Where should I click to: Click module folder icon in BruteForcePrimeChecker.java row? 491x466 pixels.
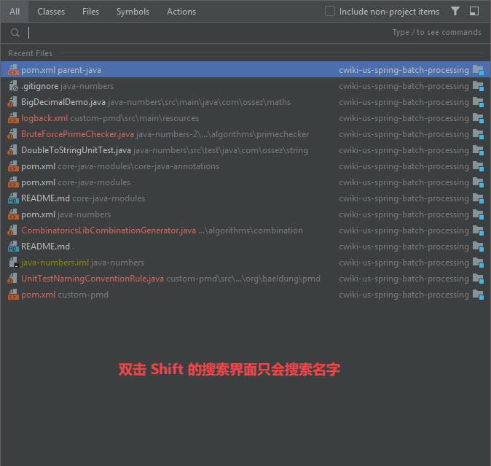tap(478, 134)
